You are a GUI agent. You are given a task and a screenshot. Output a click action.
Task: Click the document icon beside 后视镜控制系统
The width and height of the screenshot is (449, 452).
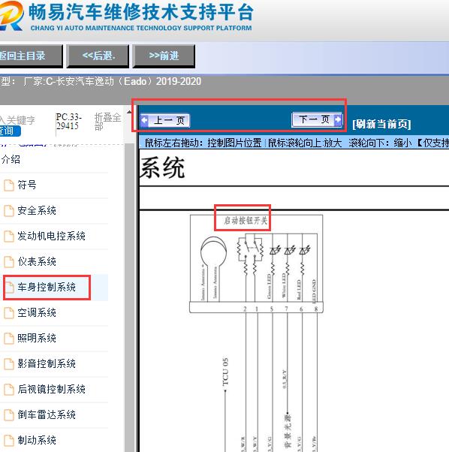(x=9, y=390)
